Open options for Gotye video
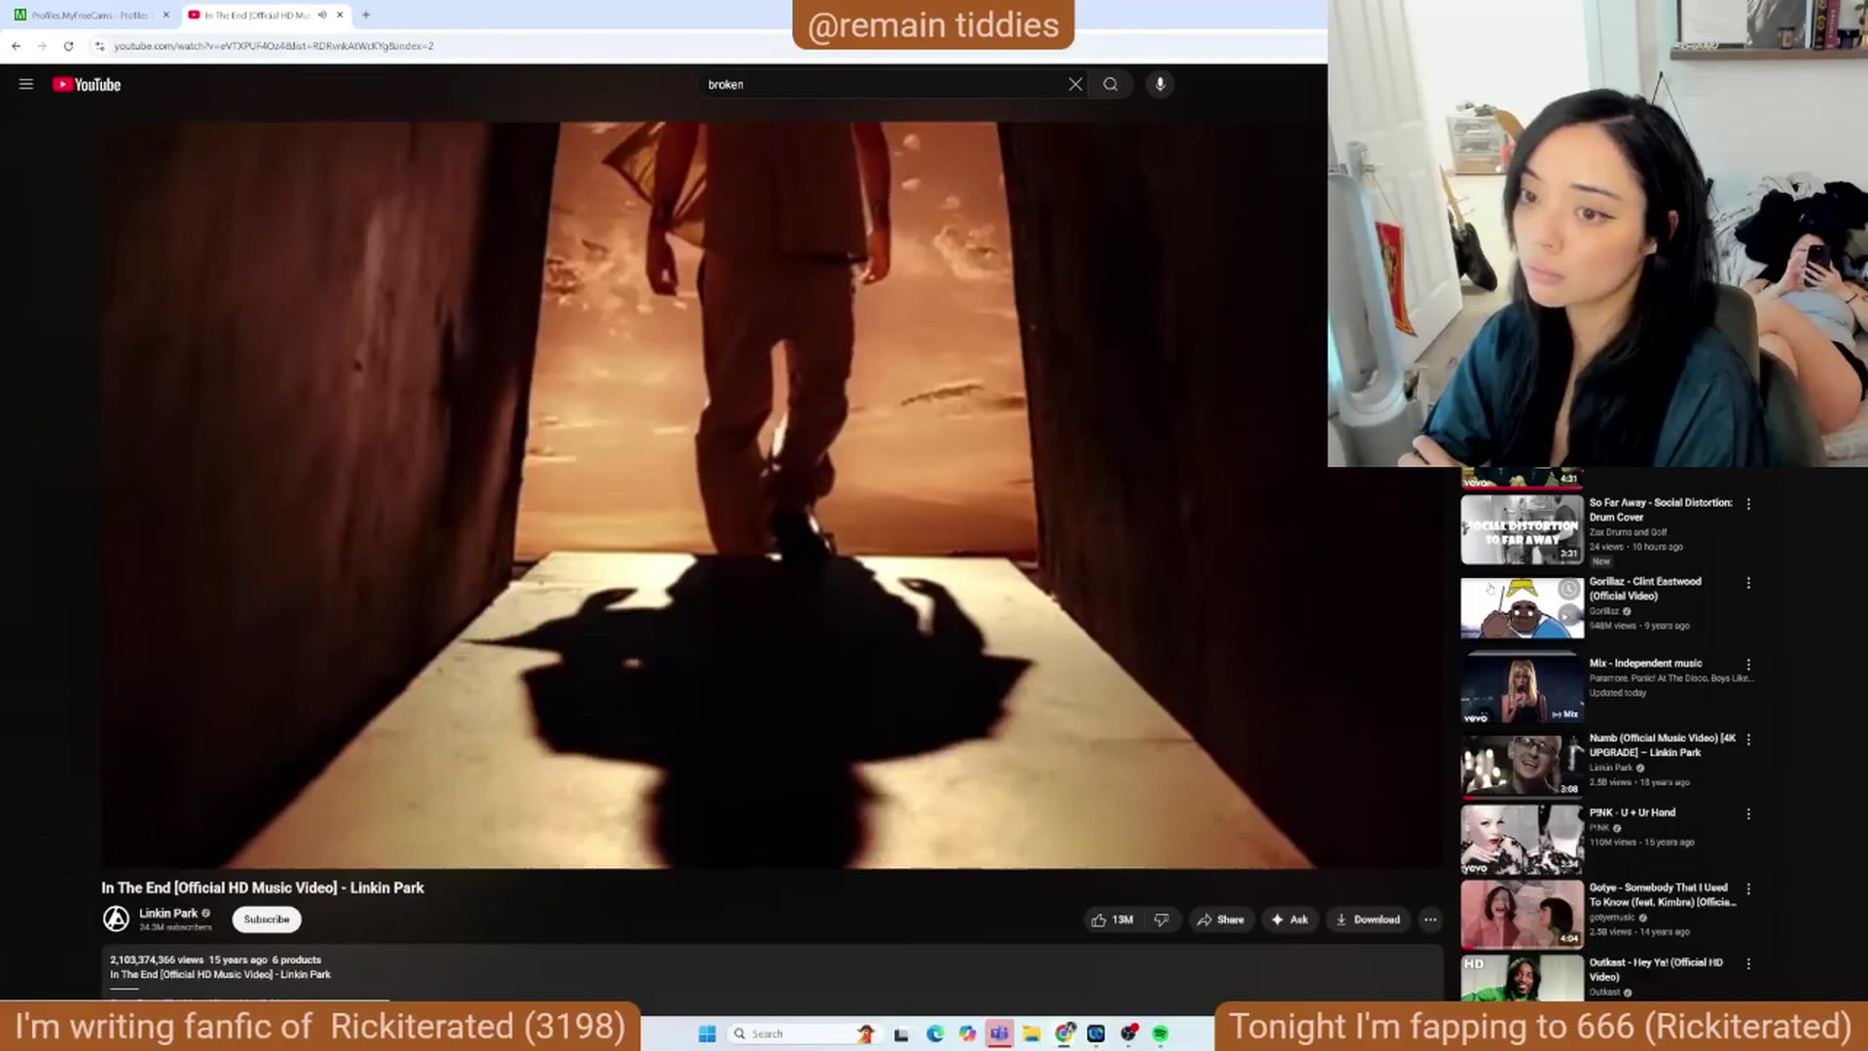This screenshot has height=1051, width=1868. pos(1748,888)
